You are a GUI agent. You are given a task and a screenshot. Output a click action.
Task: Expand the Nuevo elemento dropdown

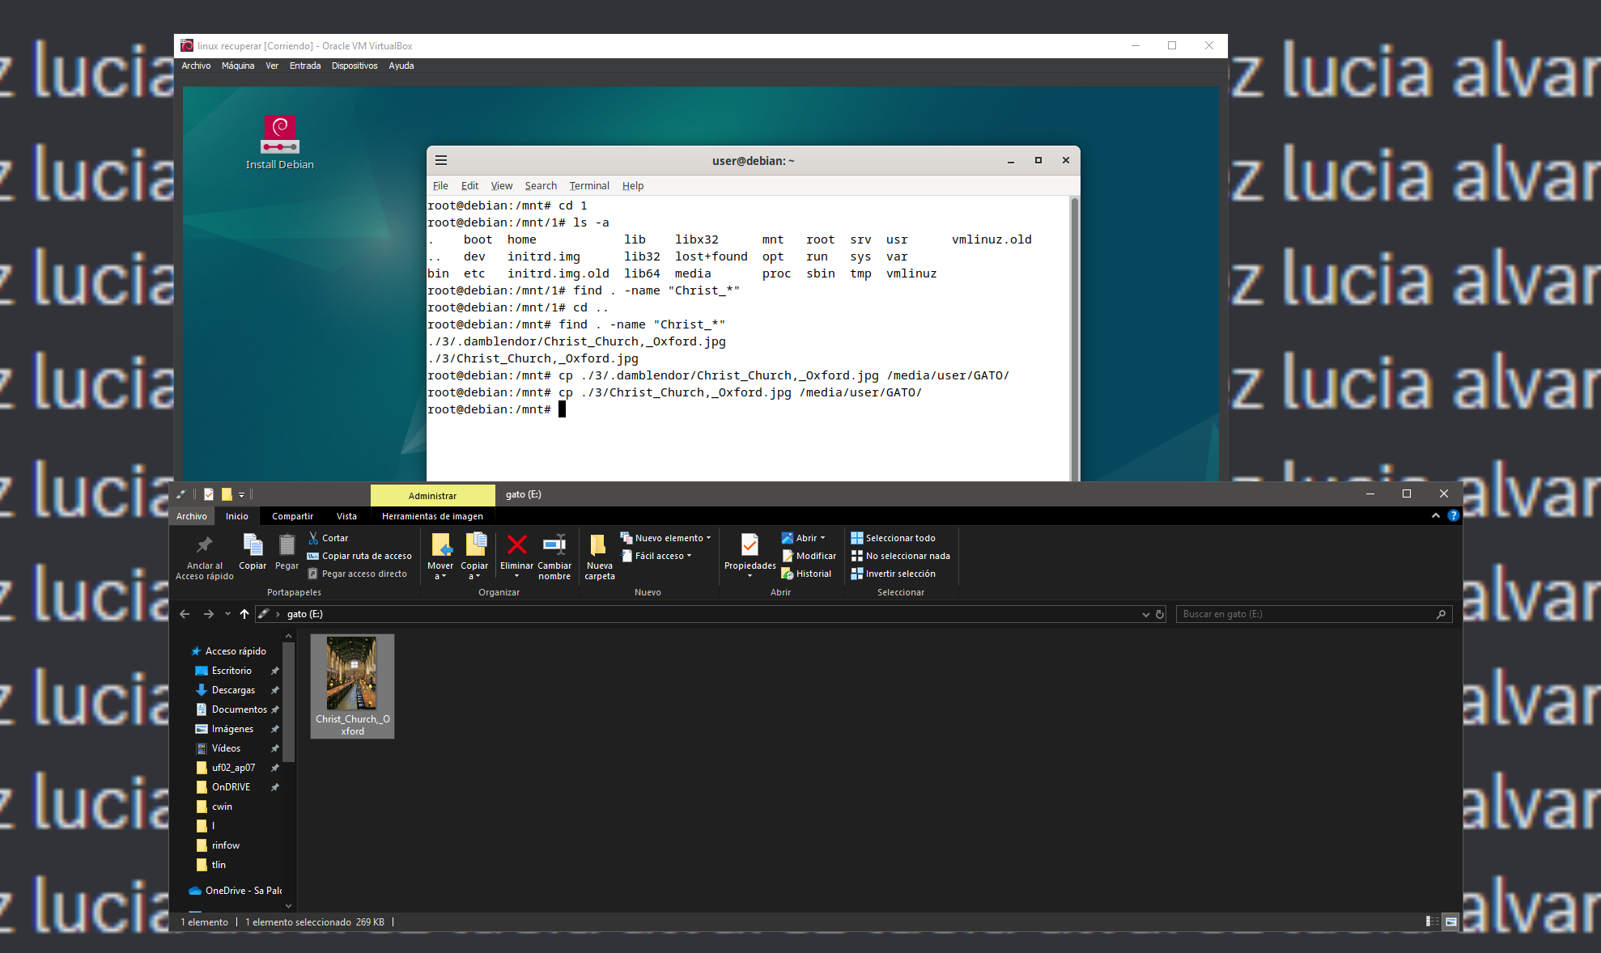point(707,537)
